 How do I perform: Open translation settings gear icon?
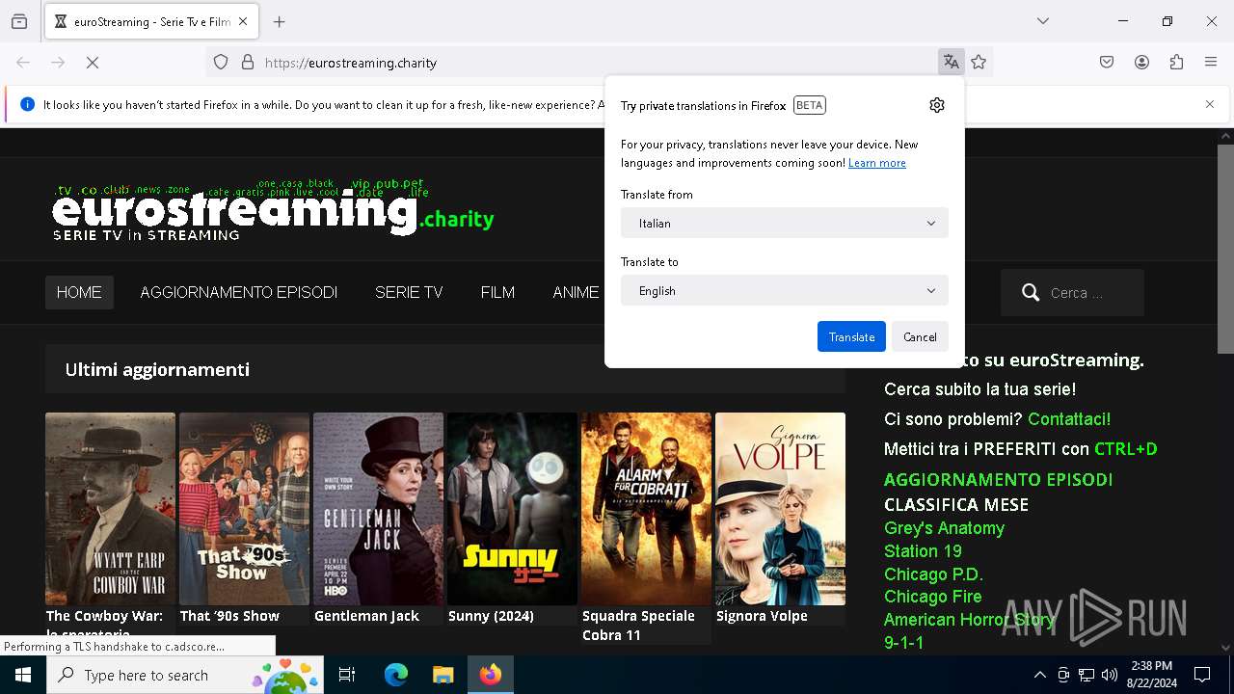[x=937, y=105]
